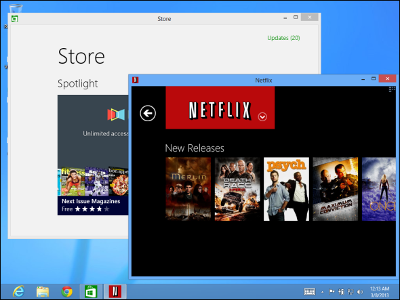The width and height of the screenshot is (400, 300).
Task: Click the volume speaker tray icon
Action: tap(360, 292)
